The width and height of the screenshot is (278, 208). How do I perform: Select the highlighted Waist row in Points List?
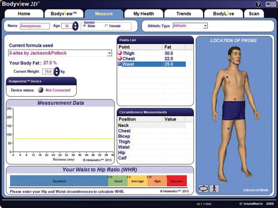coord(152,64)
